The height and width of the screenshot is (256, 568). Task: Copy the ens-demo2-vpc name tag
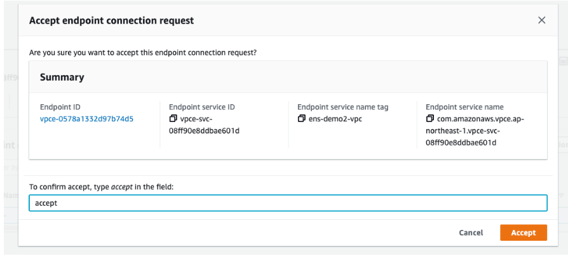point(302,119)
